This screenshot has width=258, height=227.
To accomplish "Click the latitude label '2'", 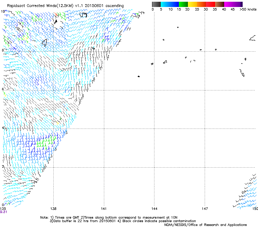I will click(3, 166).
